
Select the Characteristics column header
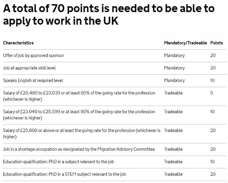pos(18,43)
